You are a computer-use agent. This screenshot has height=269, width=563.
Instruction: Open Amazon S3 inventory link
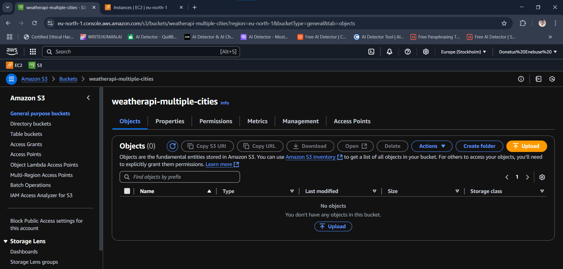point(314,157)
